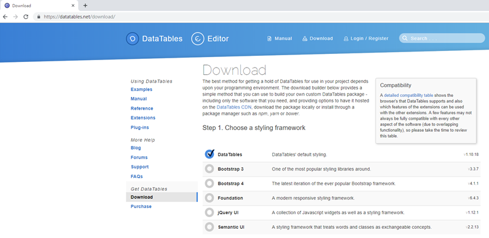The width and height of the screenshot is (489, 238).
Task: Open Blog in the sidebar
Action: click(136, 148)
